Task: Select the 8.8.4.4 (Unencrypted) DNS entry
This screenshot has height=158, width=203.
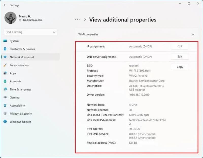Action: (142, 138)
